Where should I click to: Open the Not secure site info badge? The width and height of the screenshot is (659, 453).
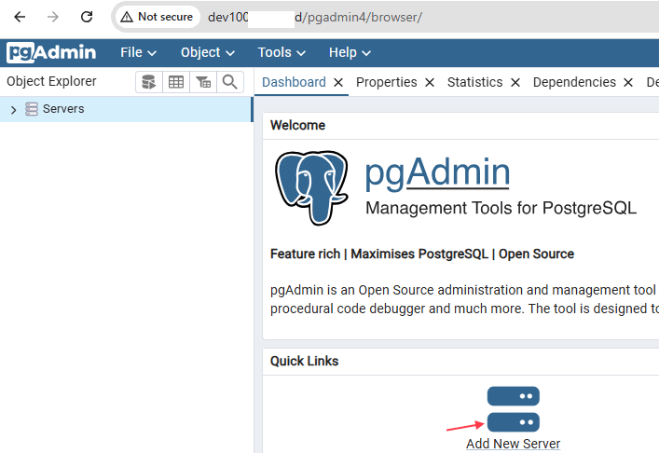(158, 17)
